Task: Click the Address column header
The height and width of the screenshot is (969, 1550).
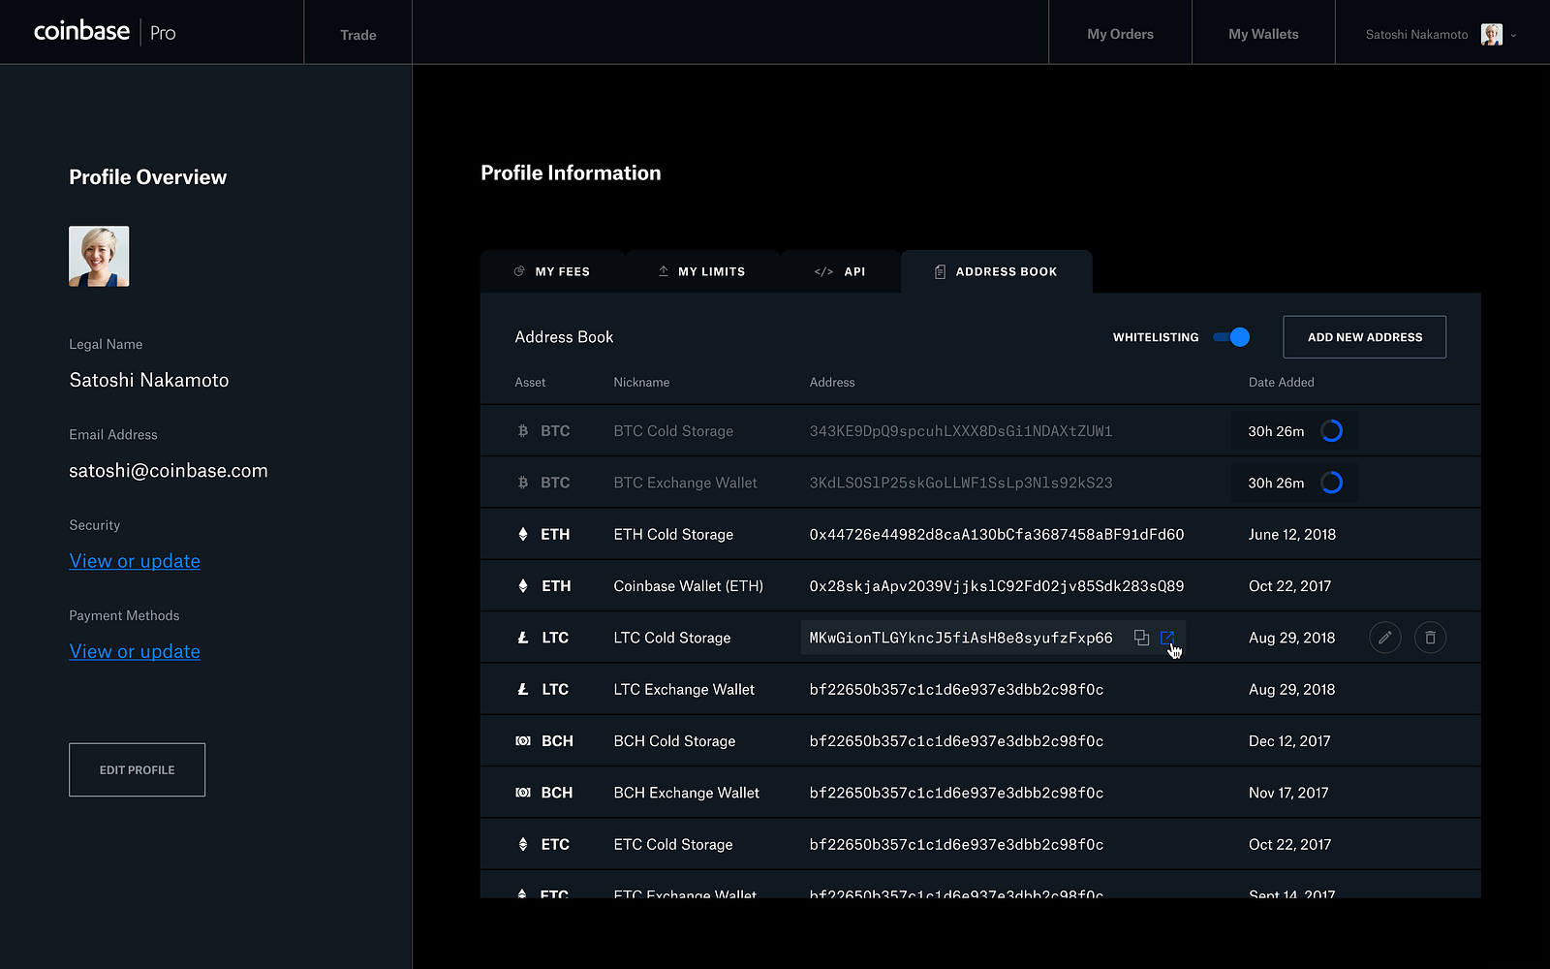Action: click(832, 383)
